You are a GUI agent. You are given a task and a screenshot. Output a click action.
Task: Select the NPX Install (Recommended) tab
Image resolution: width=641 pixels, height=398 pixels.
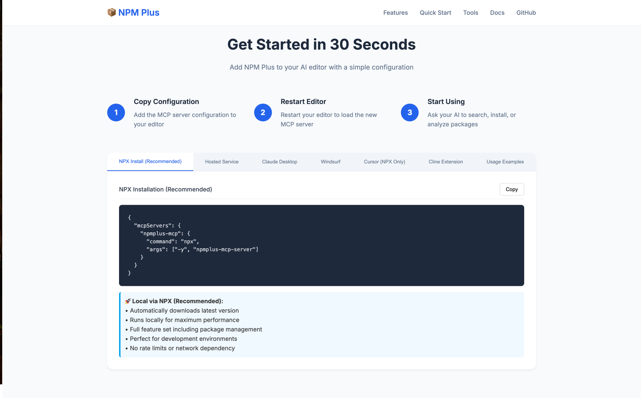pos(150,162)
